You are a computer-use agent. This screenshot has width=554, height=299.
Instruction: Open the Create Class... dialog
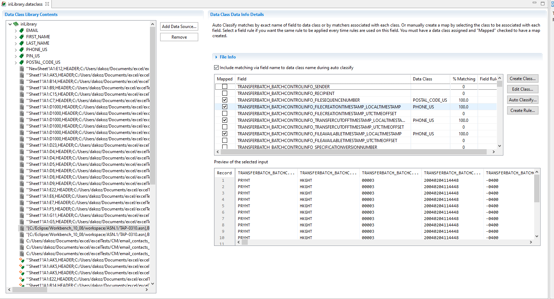(x=522, y=79)
